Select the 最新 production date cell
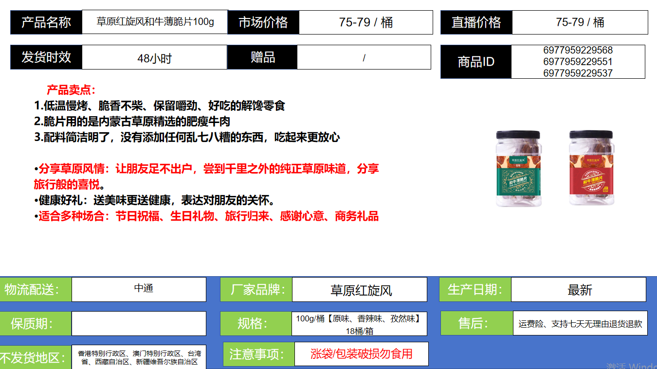The height and width of the screenshot is (369, 657). (579, 290)
